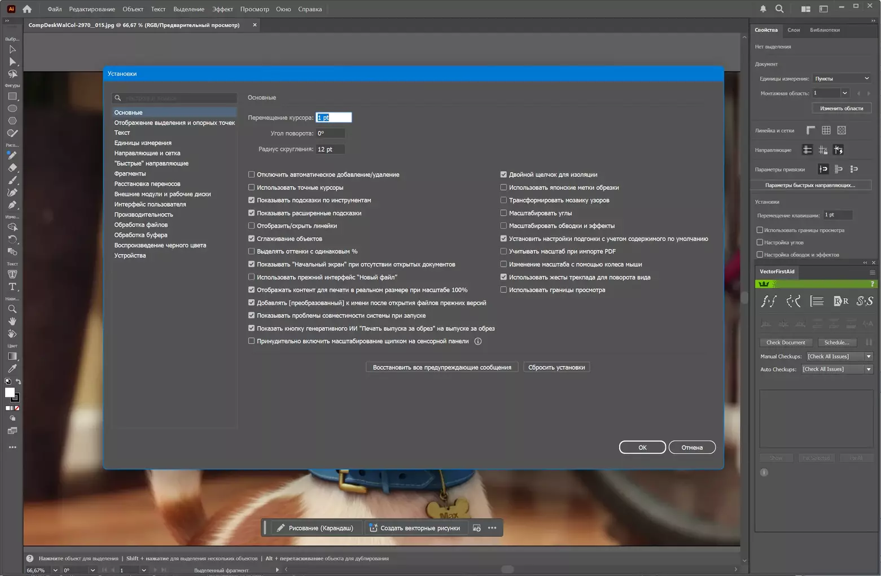The width and height of the screenshot is (881, 576).
Task: Click the notifications bell icon
Action: tap(763, 9)
